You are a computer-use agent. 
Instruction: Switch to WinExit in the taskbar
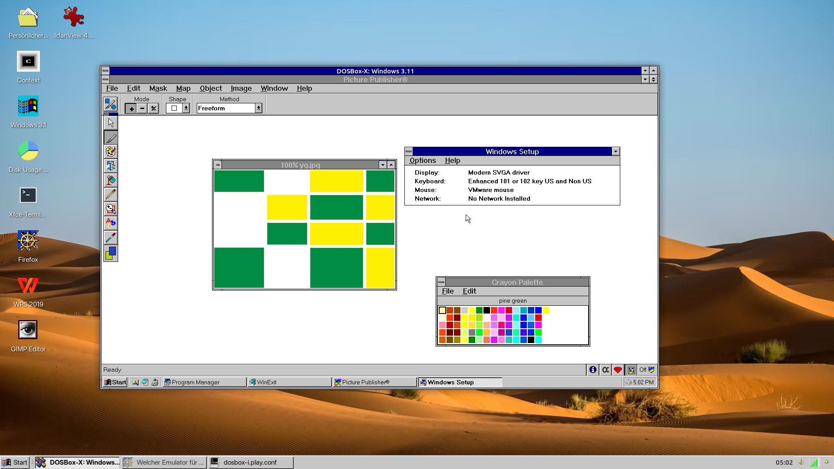289,382
